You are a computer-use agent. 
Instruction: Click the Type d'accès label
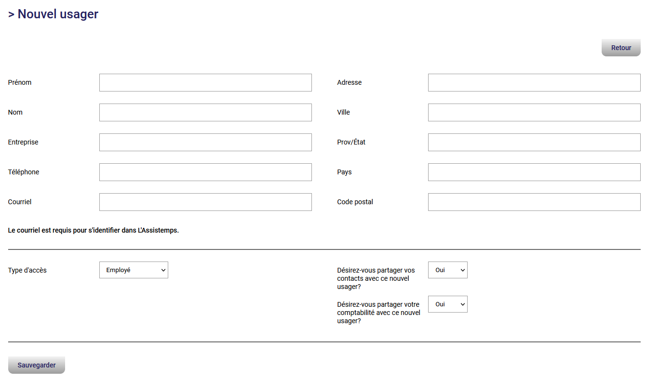(x=27, y=270)
